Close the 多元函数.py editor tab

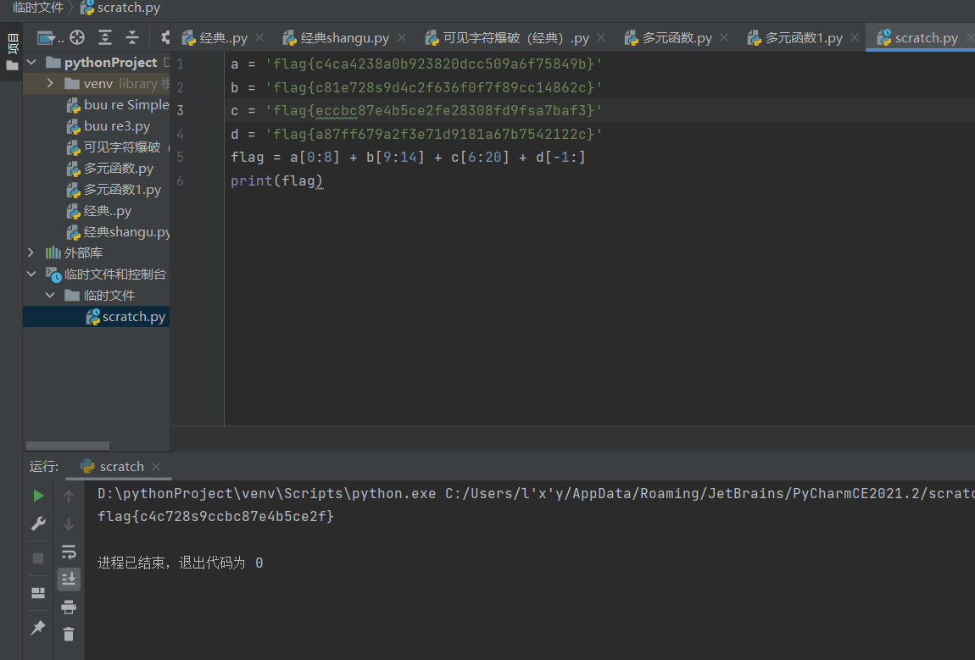724,37
